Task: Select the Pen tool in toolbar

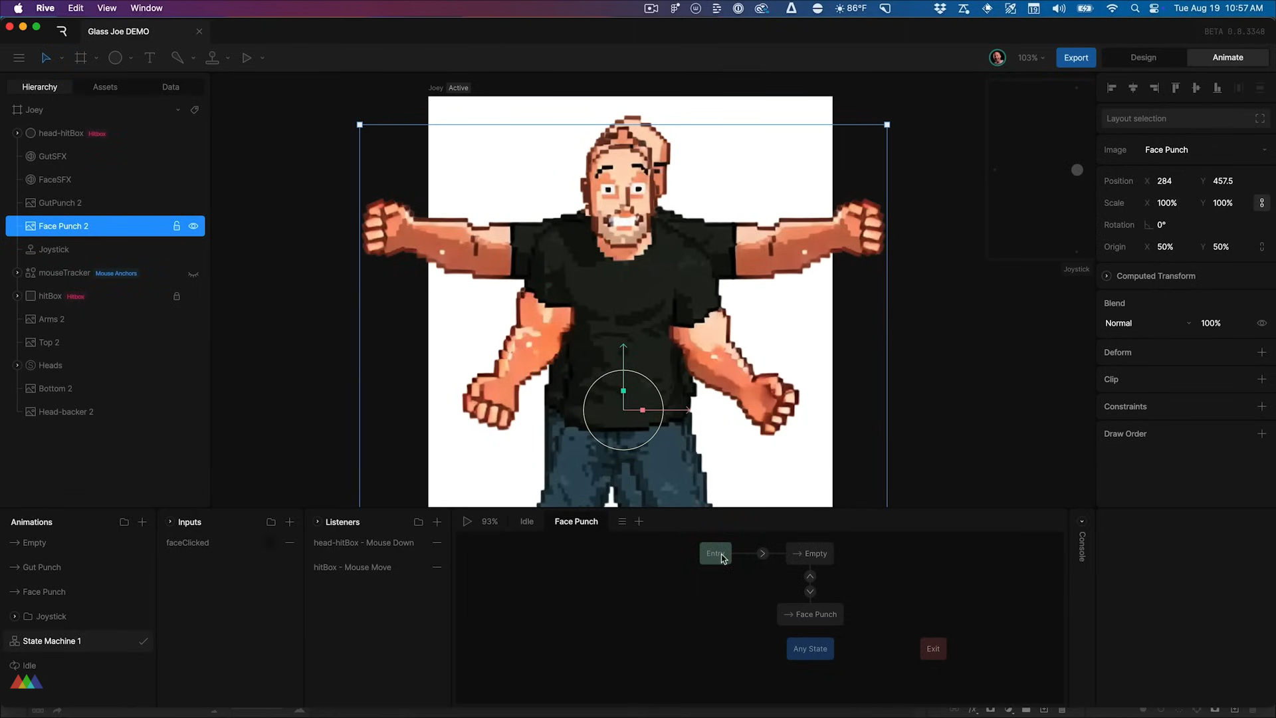Action: tap(177, 58)
